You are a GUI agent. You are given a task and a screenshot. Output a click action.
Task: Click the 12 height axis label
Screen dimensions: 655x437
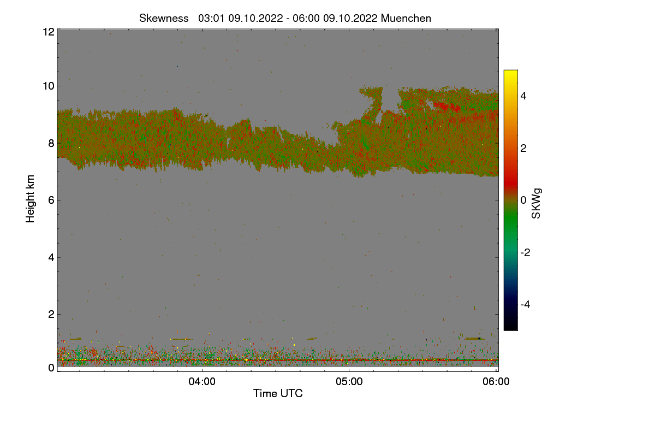point(48,32)
